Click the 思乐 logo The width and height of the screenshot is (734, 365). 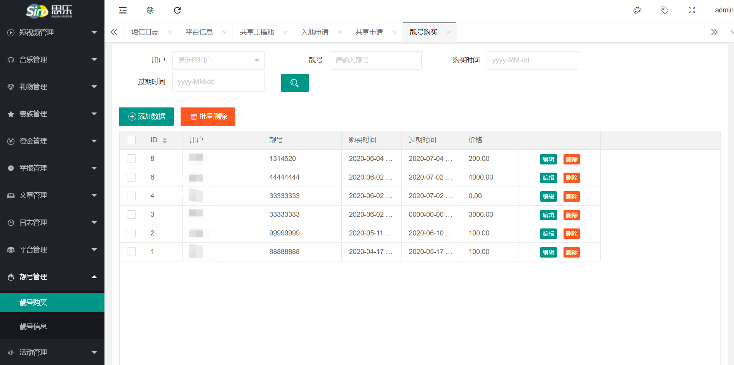(x=49, y=11)
